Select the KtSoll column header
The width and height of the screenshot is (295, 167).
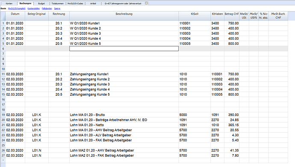tap(195, 16)
